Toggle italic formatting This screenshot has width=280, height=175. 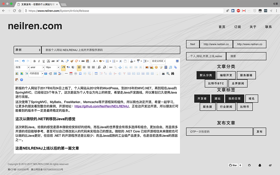pyautogui.click(x=39, y=61)
